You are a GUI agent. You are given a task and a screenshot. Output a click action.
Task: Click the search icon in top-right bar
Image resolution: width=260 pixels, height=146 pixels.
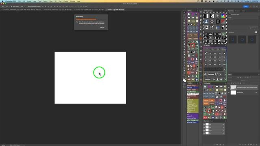[251, 6]
